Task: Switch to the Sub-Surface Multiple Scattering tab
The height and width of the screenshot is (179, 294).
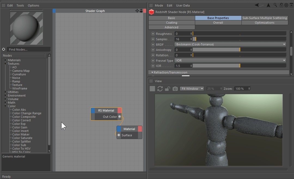Action: pos(265,18)
